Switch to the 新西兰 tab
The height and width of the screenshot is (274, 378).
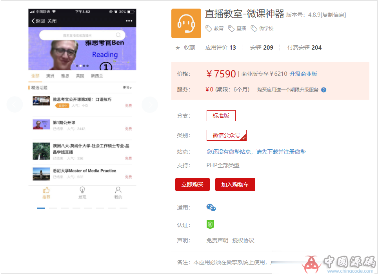pyautogui.click(x=97, y=76)
